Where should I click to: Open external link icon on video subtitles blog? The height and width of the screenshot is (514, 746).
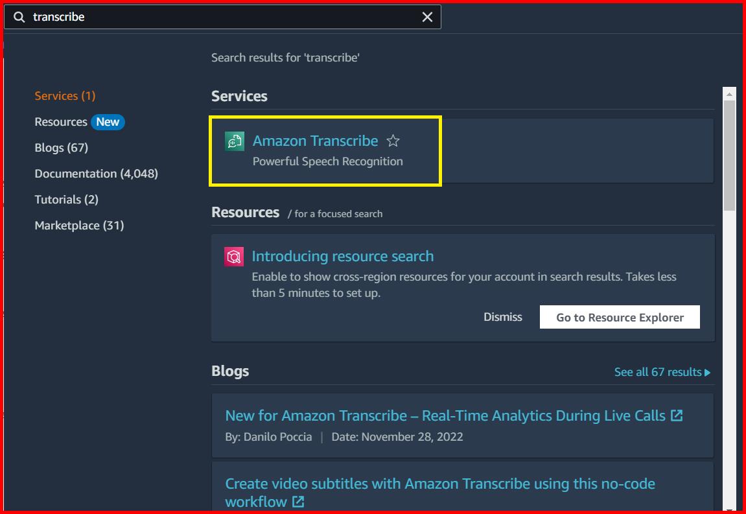(297, 501)
